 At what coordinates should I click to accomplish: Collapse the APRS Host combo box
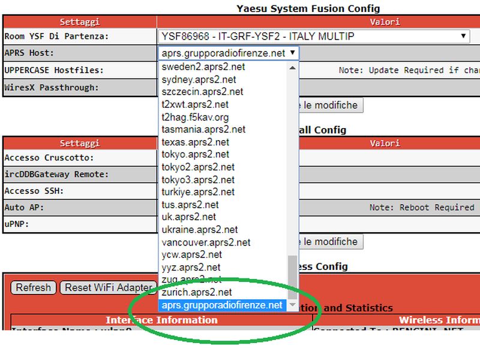[229, 53]
